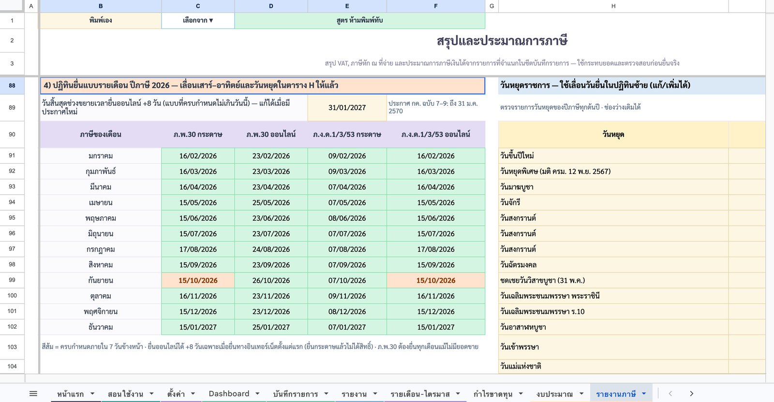This screenshot has width=774, height=402.
Task: Select column H header
Action: point(613,6)
